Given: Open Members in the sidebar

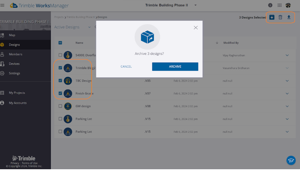Looking at the screenshot, I should click(x=16, y=54).
